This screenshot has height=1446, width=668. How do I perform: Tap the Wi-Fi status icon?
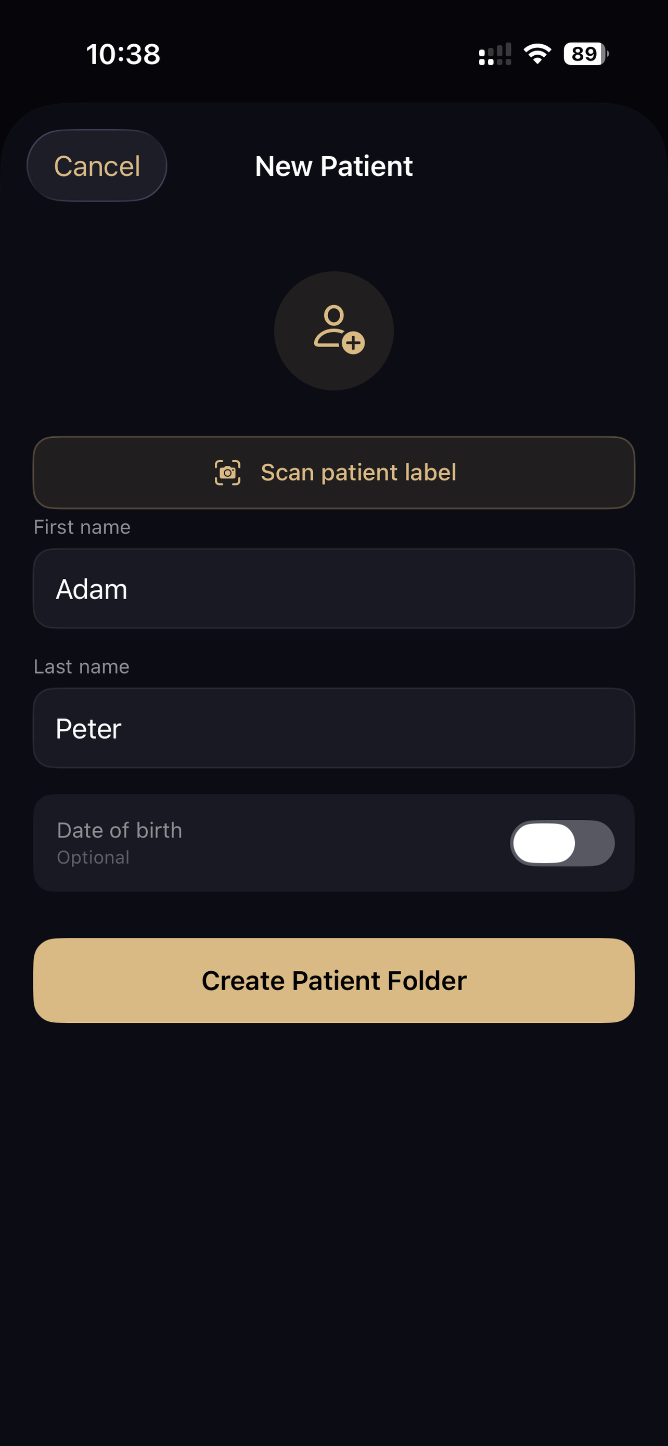(537, 54)
